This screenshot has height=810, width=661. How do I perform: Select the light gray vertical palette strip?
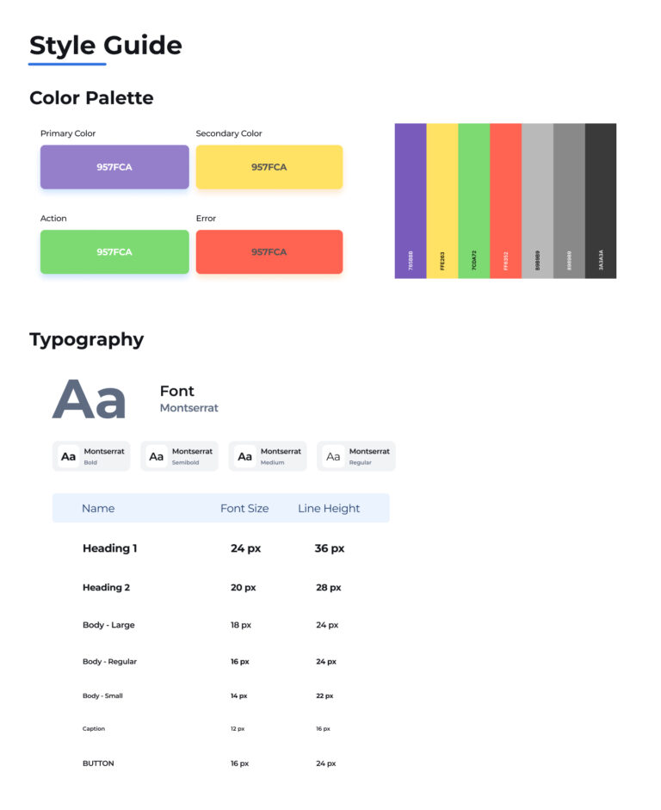[537, 201]
